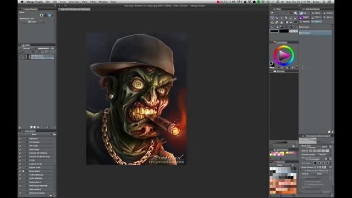
Task: Toggle checkbox for T-Shirt Mockup action
Action: point(20,175)
